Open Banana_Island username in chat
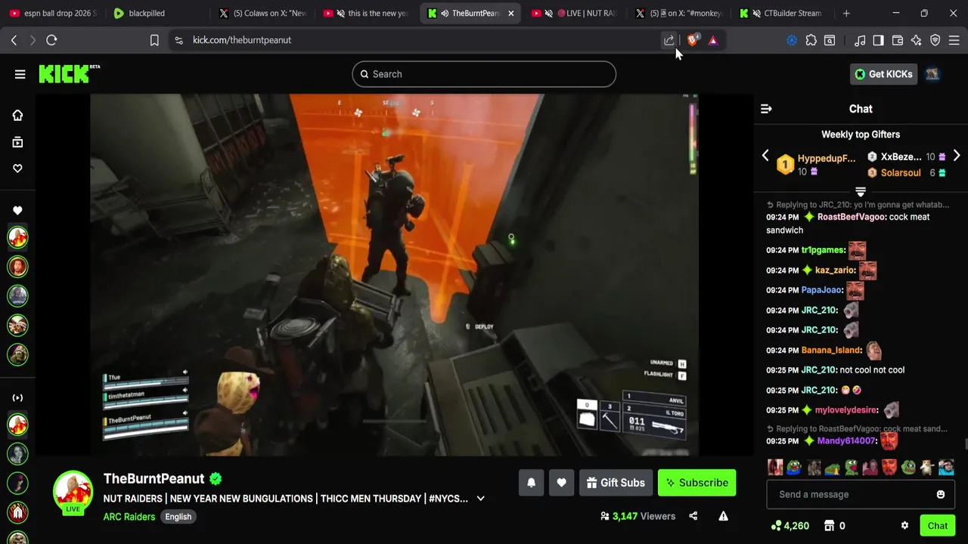Image resolution: width=968 pixels, height=544 pixels. [x=831, y=350]
